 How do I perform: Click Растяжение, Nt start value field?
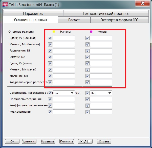(64, 51)
